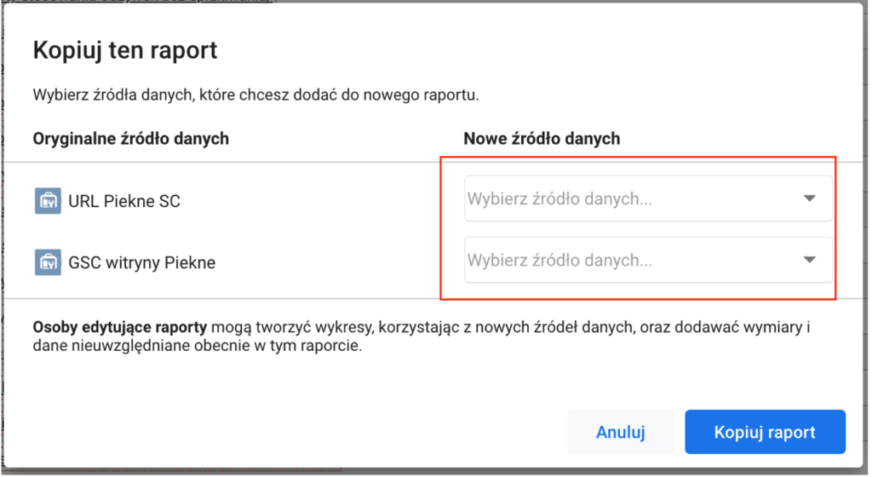Select the 'URL Piekne SC' source name

[123, 202]
